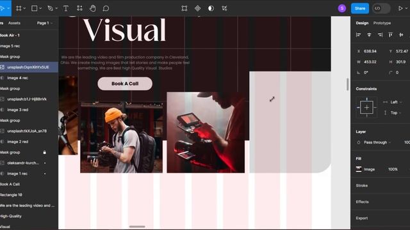
Task: Click the Use as mask icon
Action: tap(211, 8)
